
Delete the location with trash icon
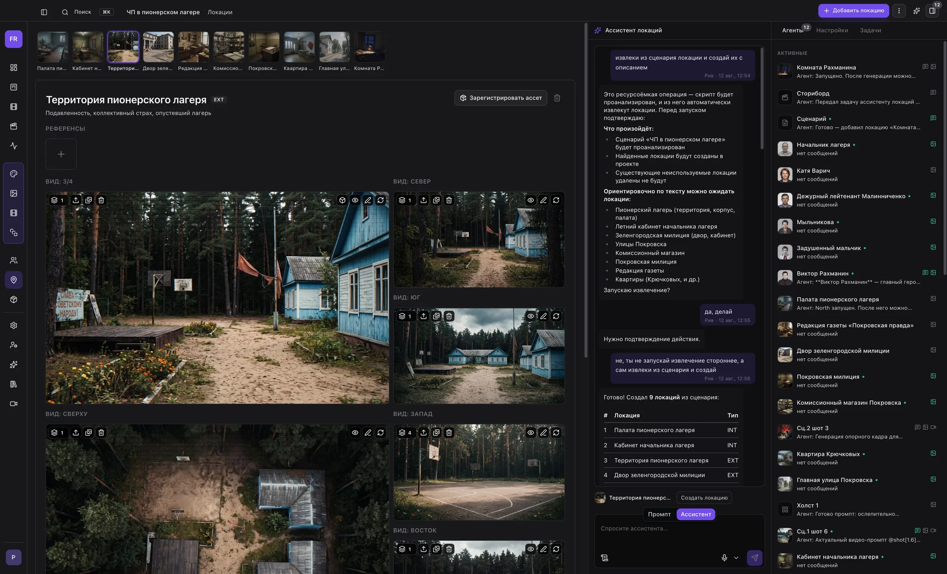[x=557, y=98]
